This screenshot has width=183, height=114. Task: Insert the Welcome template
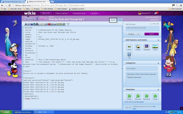click(138, 97)
